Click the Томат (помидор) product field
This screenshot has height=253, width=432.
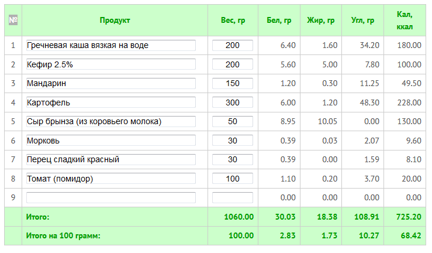110,179
